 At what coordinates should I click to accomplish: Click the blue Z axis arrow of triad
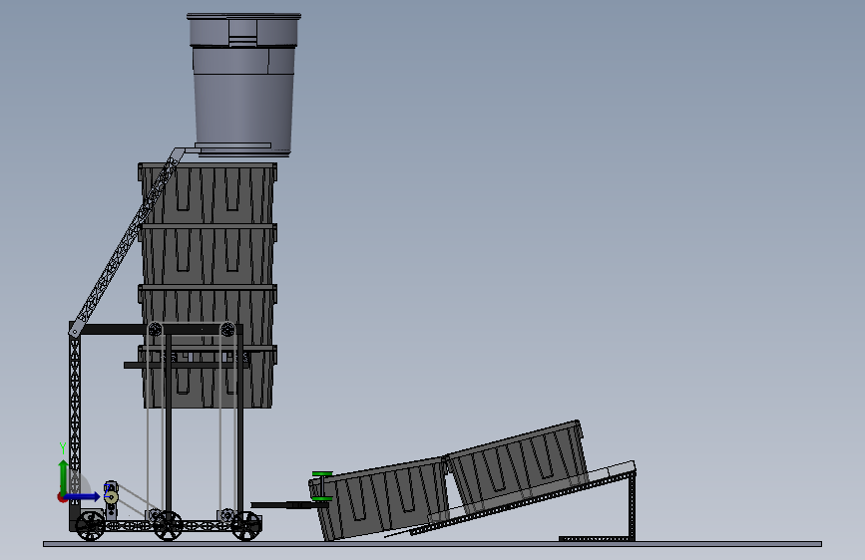(83, 497)
